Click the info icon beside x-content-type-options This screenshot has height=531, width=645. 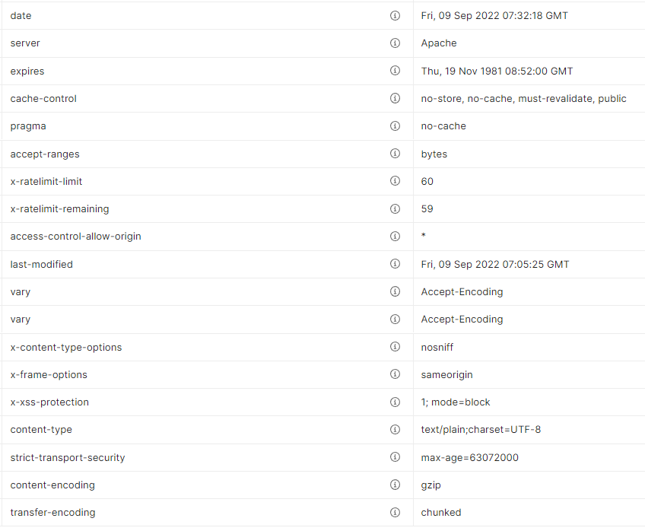tap(395, 347)
